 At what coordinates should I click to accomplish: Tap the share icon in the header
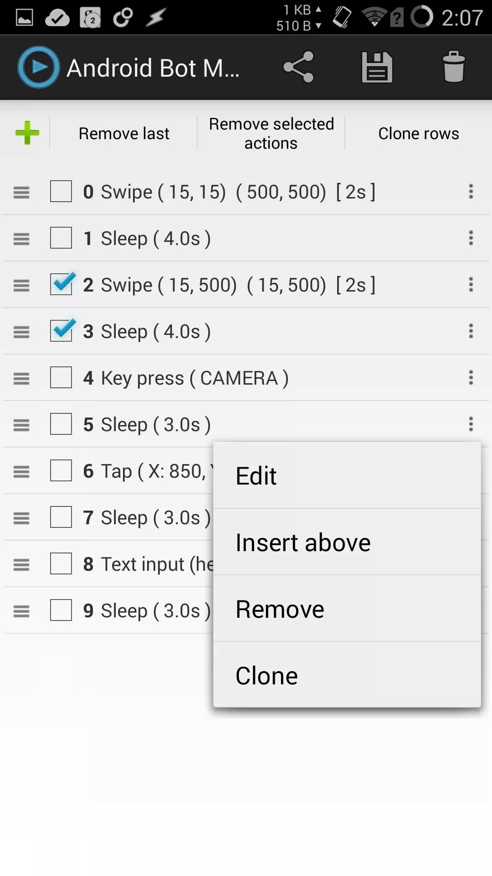coord(298,67)
